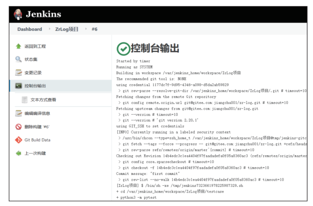The width and height of the screenshot is (313, 206).
Task: Click the 'git version 2.20.1' log line
Action: (158, 120)
